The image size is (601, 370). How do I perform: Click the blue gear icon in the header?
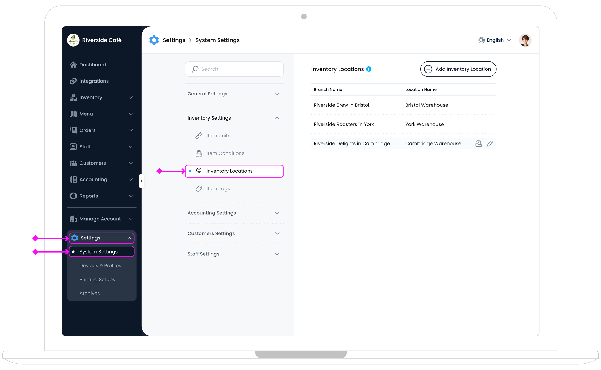tap(154, 40)
